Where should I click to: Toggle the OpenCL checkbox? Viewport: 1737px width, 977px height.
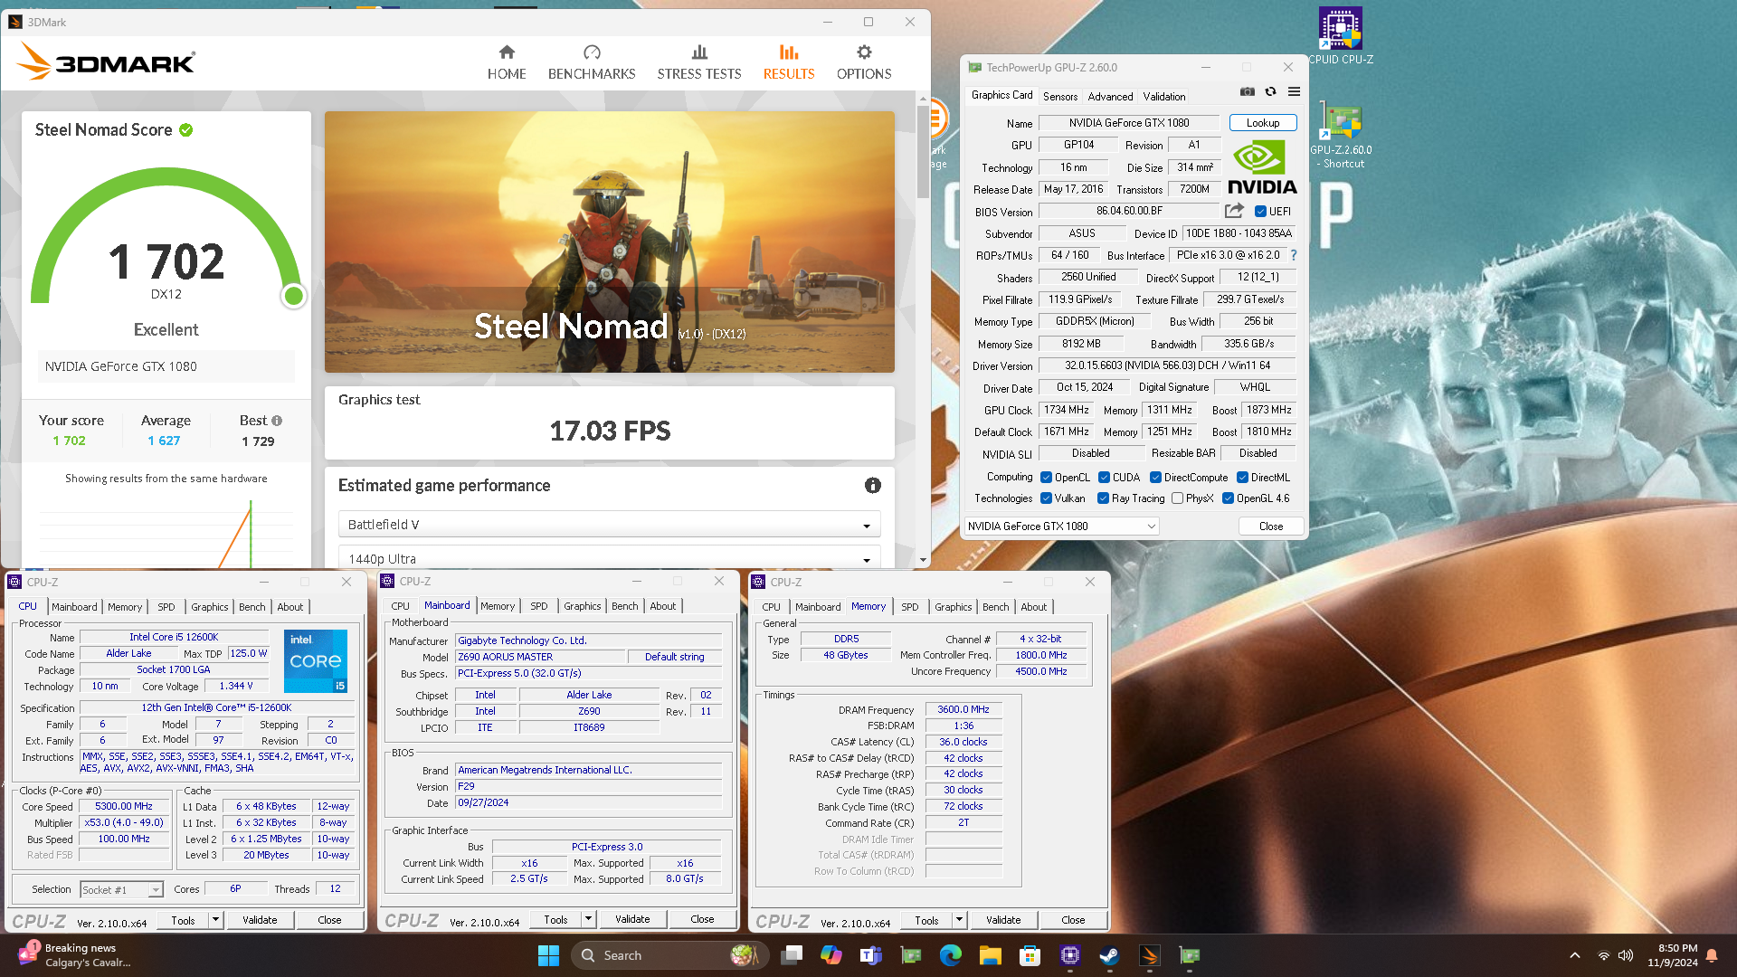tap(1046, 478)
